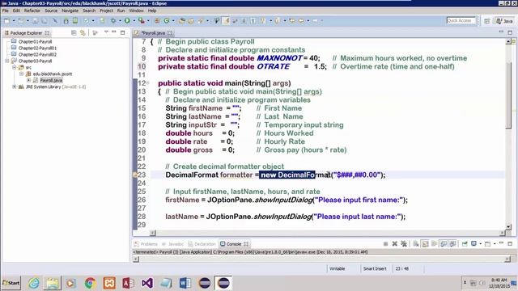Open Internet Explorer from the taskbar
This screenshot has height=291, width=518.
click(x=34, y=283)
